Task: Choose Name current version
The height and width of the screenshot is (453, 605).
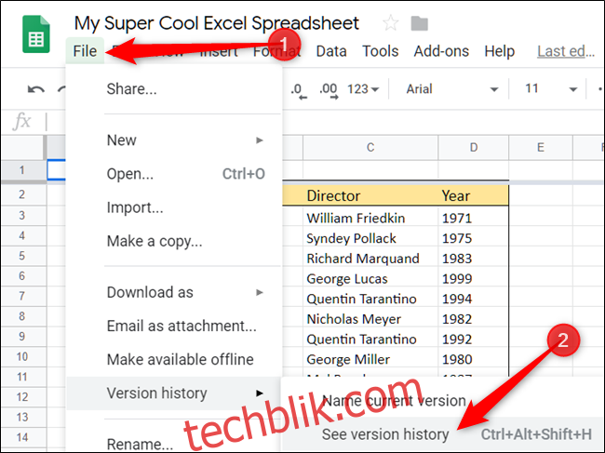Action: [393, 401]
